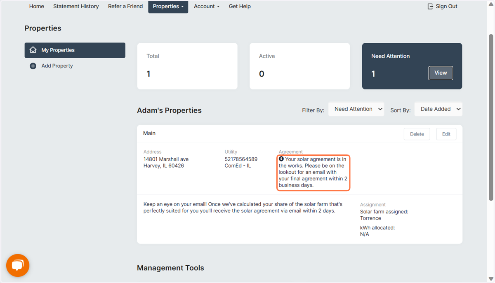Image resolution: width=495 pixels, height=283 pixels.
Task: Go to the Home menu item
Action: pyautogui.click(x=37, y=7)
